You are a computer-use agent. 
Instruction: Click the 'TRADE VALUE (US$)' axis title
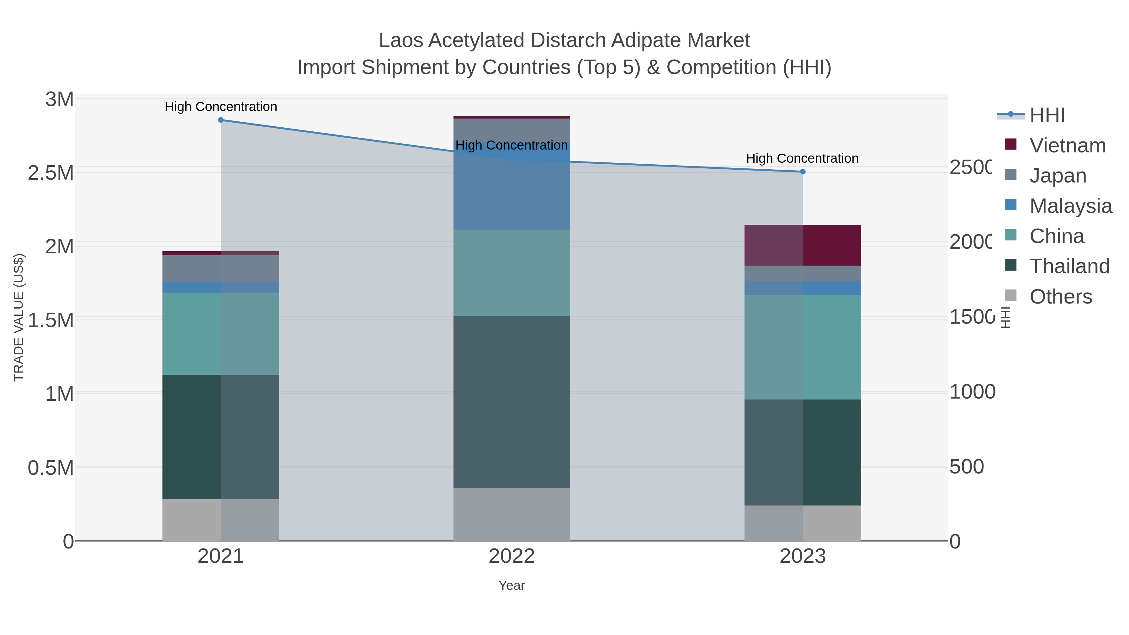pos(19,317)
